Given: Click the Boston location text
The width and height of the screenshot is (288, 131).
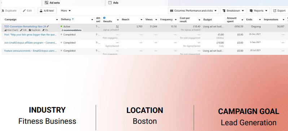Looking at the screenshot, I should (x=145, y=121).
